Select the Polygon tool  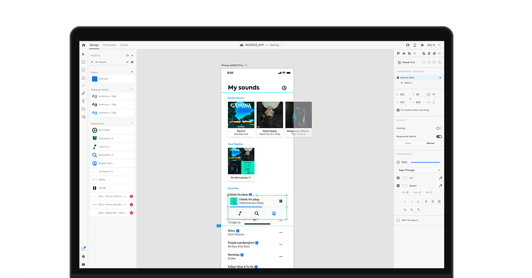click(x=83, y=77)
